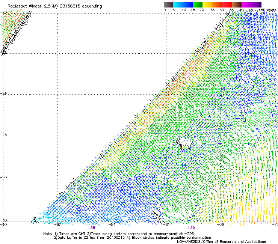Click the '10' value on the speed scale
The width and height of the screenshot is (278, 244).
pyautogui.click(x=184, y=10)
